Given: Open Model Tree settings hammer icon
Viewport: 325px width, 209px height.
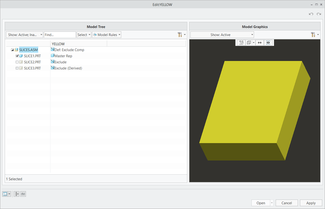Looking at the screenshot, I should coord(180,34).
